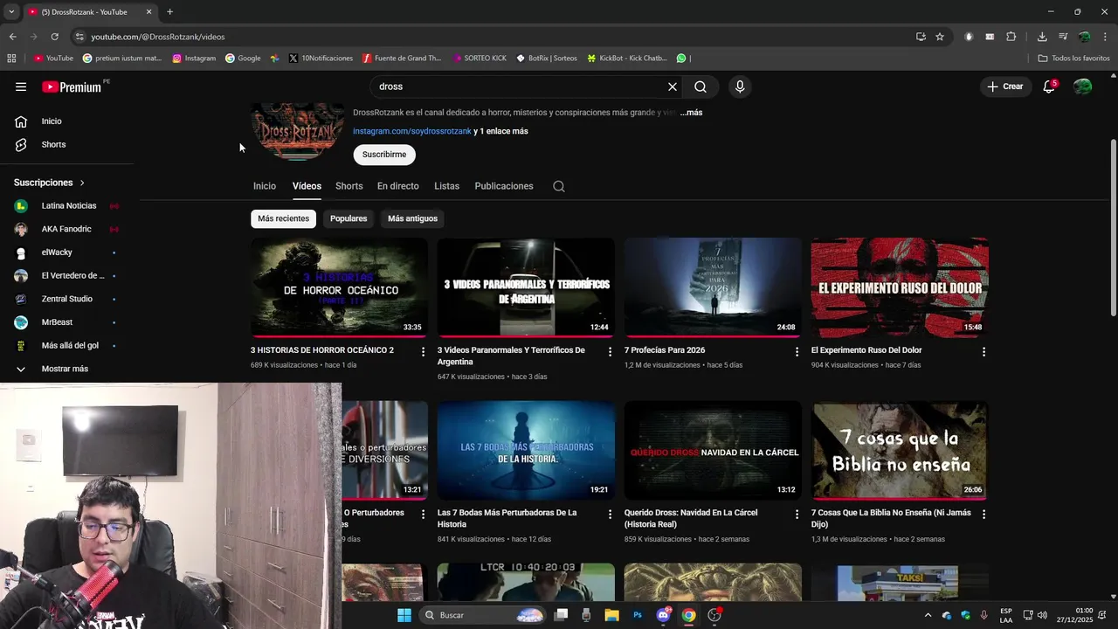Click the YouTube search input field

(515, 86)
